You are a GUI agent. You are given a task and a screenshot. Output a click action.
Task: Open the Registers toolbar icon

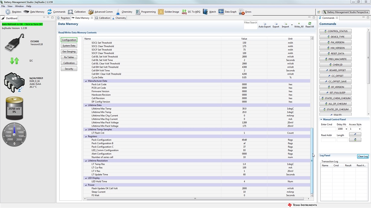pyautogui.click(x=13, y=12)
